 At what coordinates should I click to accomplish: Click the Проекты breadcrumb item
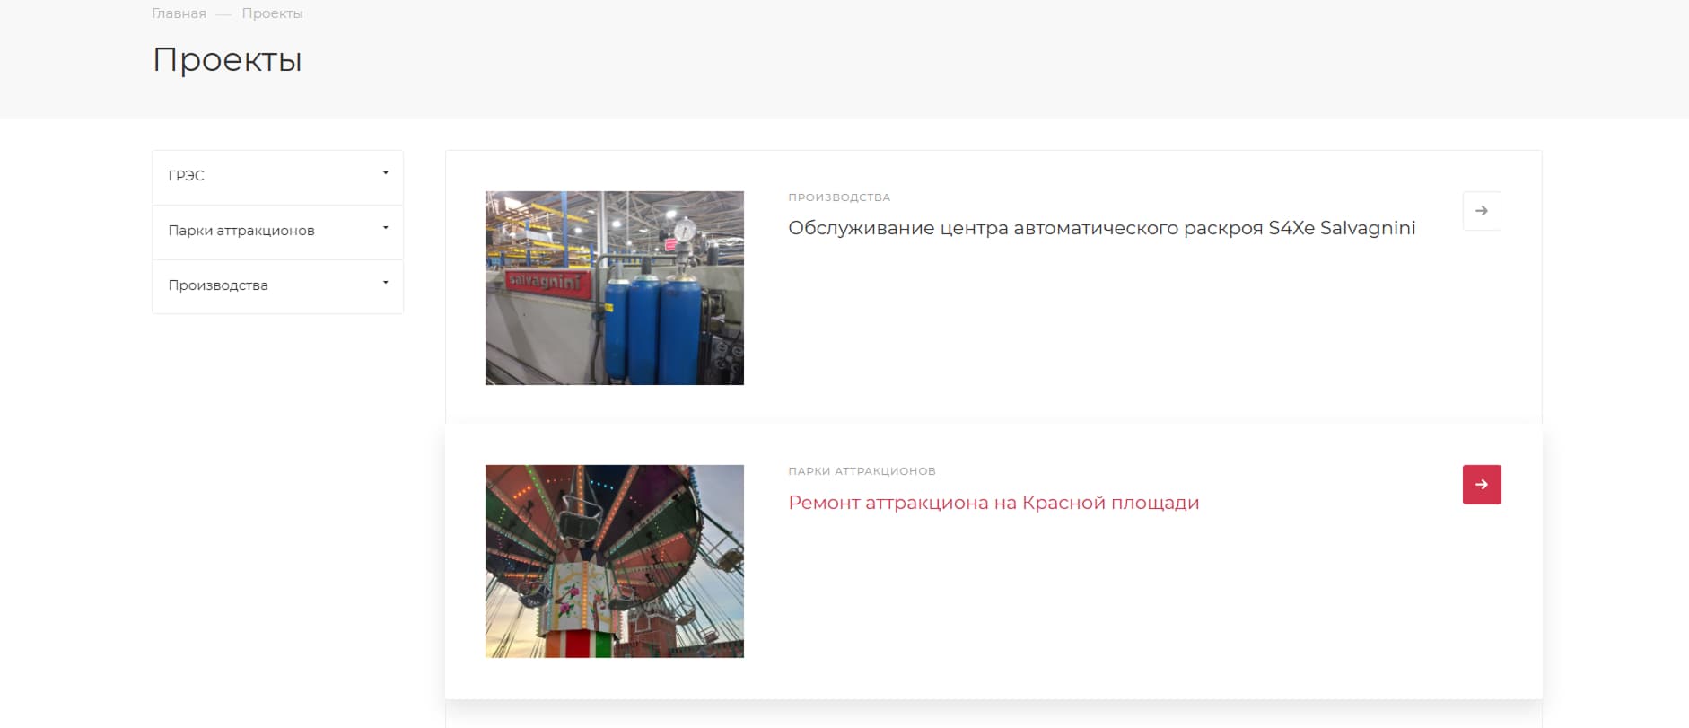pyautogui.click(x=272, y=13)
